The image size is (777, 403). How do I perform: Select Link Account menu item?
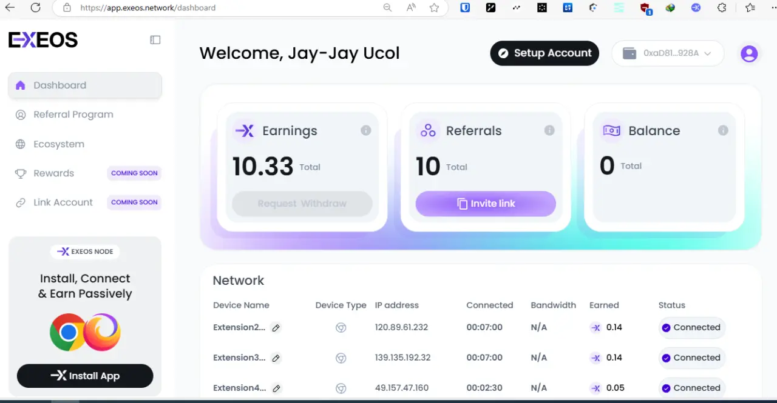click(x=63, y=202)
